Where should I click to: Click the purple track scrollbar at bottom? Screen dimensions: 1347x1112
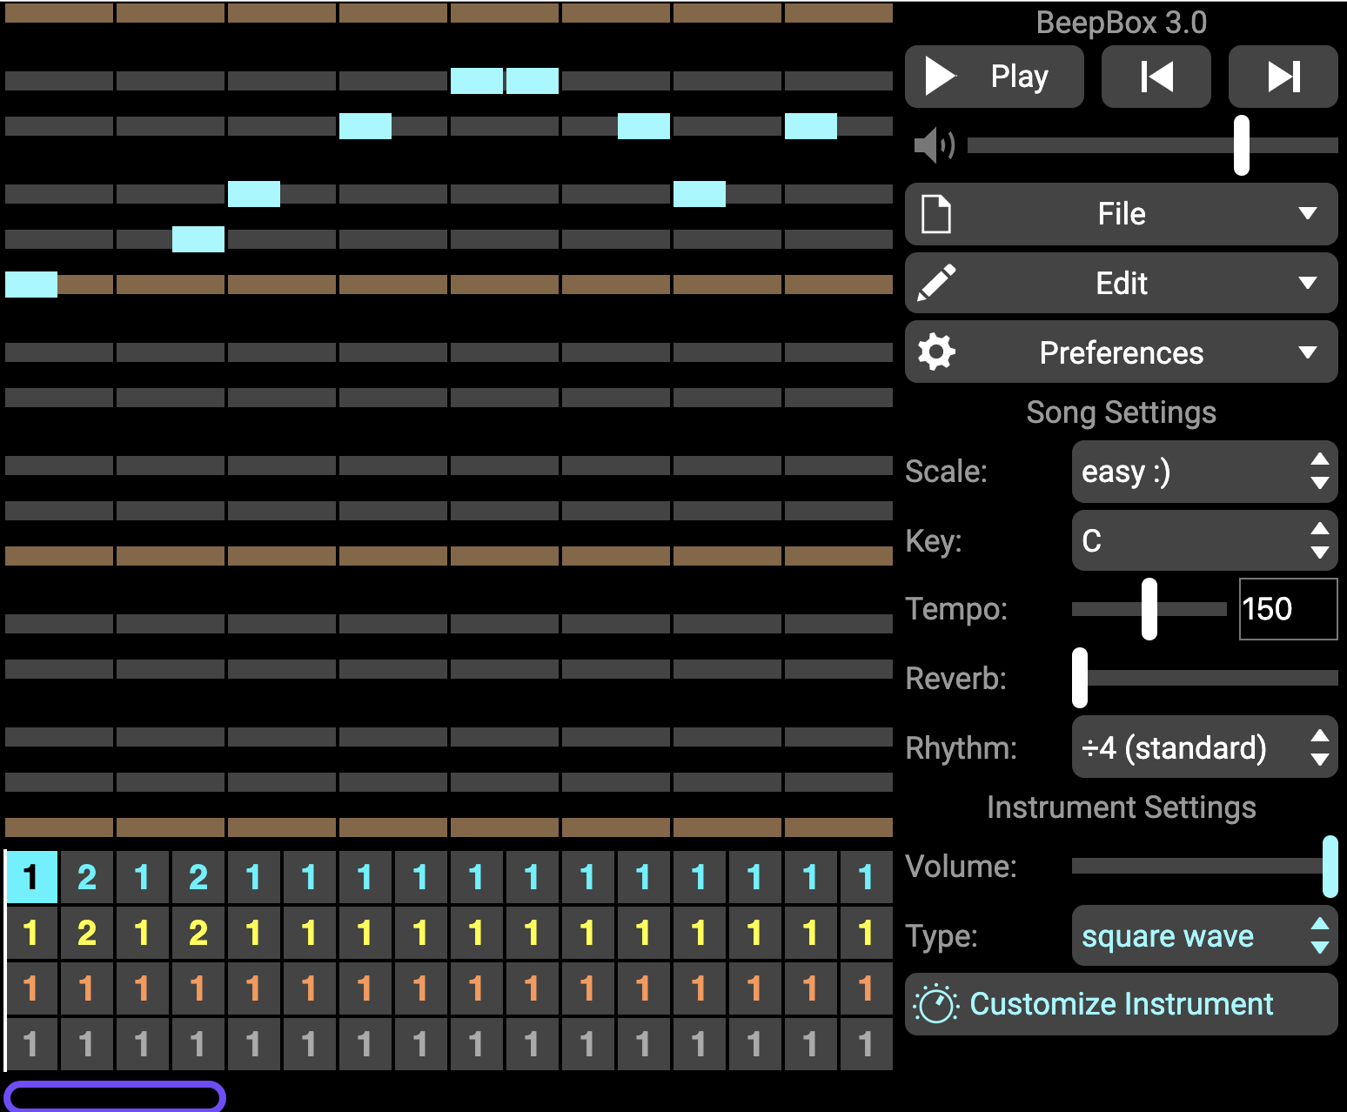(x=115, y=1096)
